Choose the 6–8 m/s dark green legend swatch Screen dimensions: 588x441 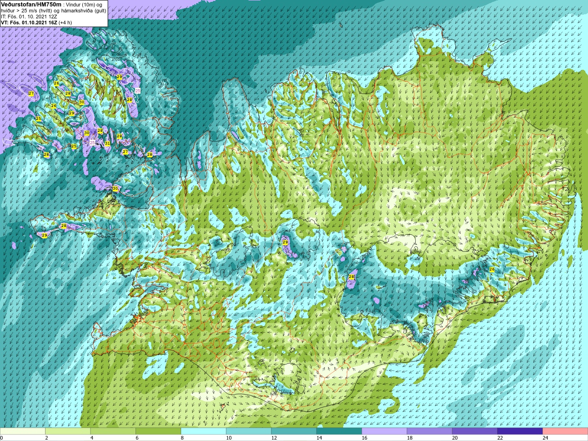(158, 431)
